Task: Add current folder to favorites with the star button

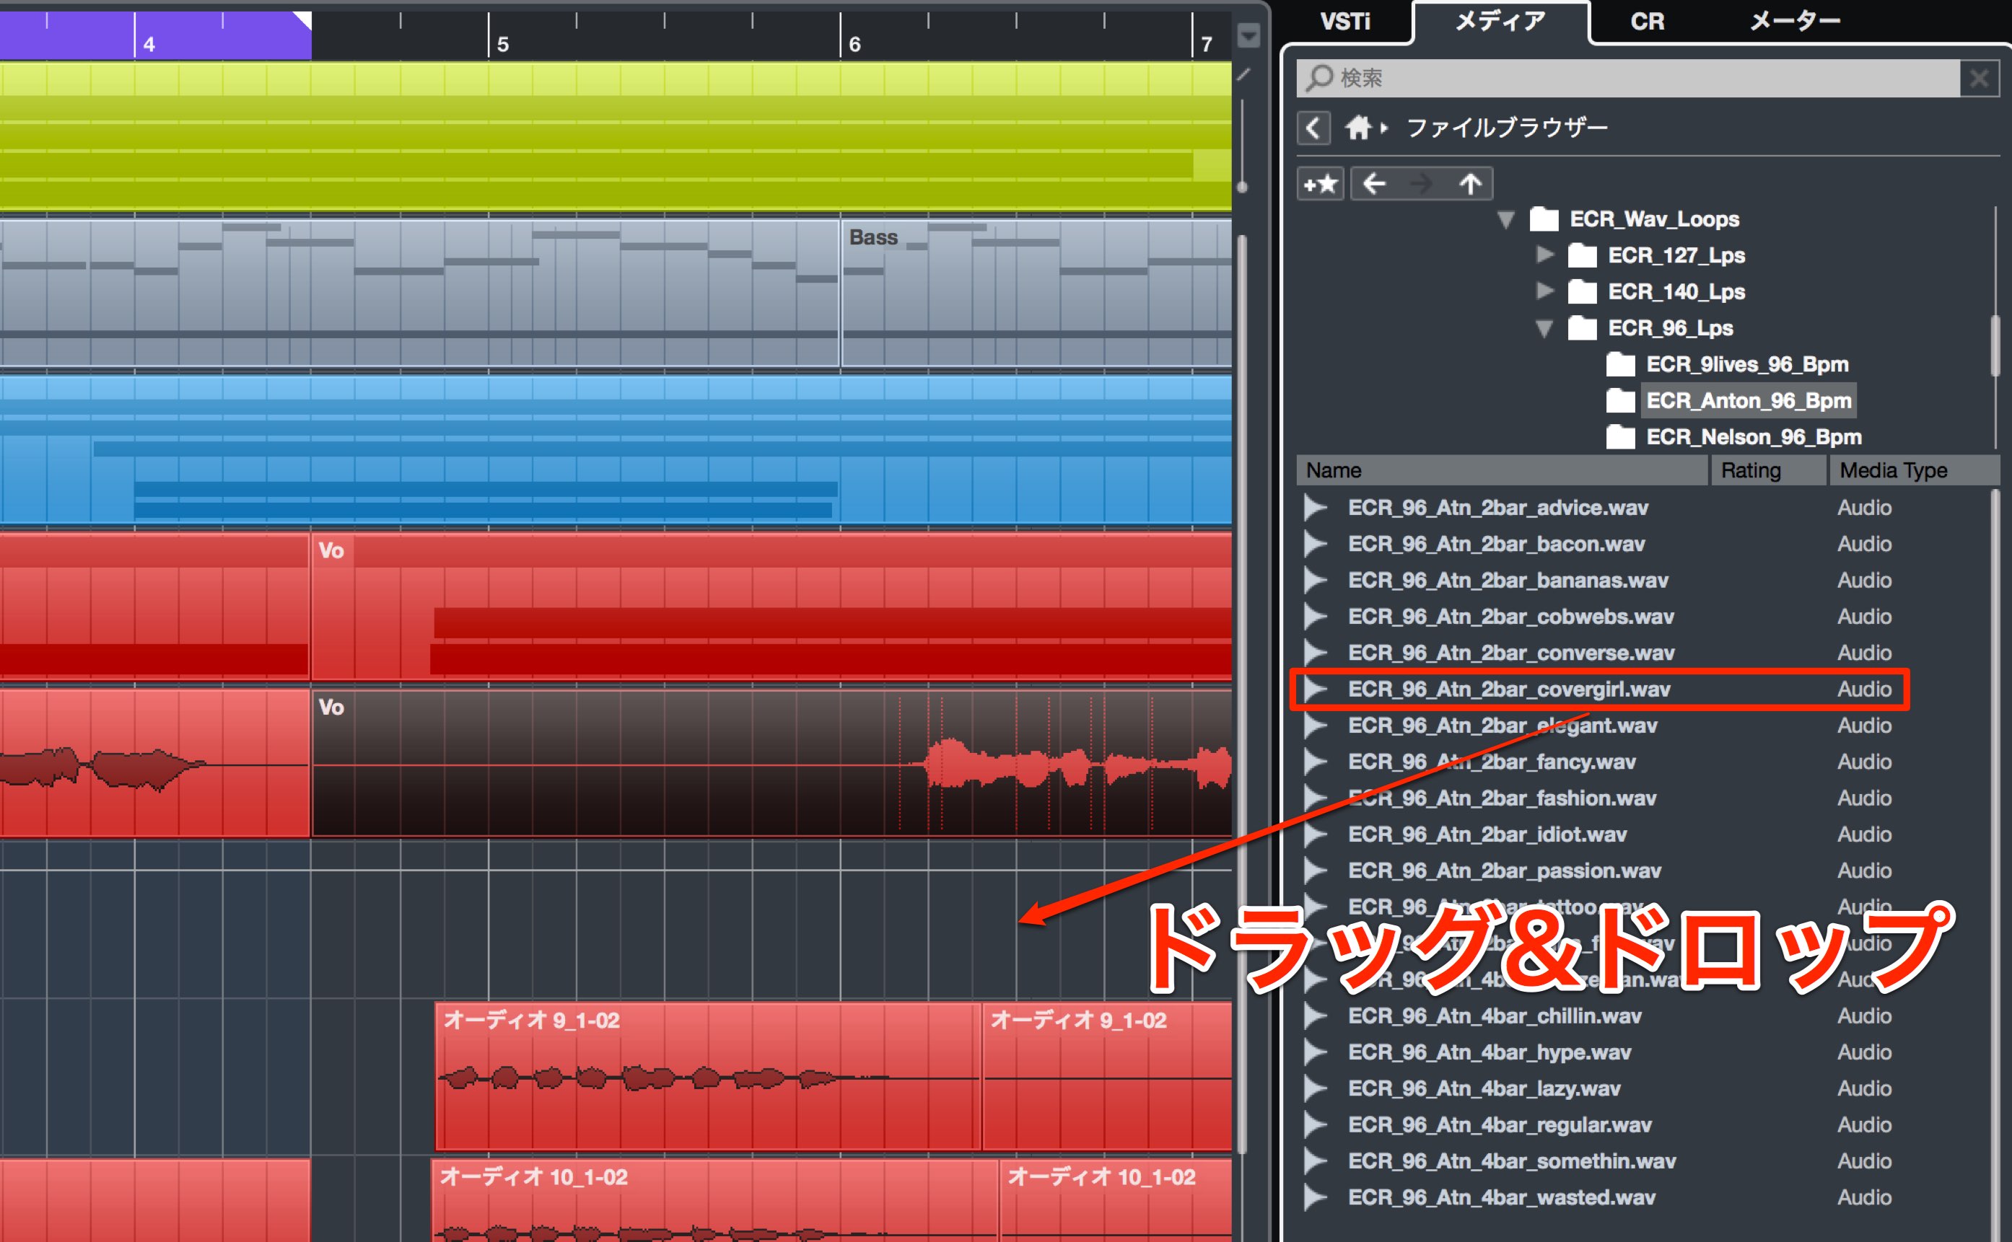Action: (1320, 183)
